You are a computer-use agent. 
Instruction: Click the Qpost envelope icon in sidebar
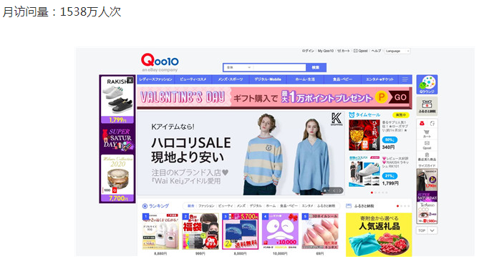[x=427, y=145]
